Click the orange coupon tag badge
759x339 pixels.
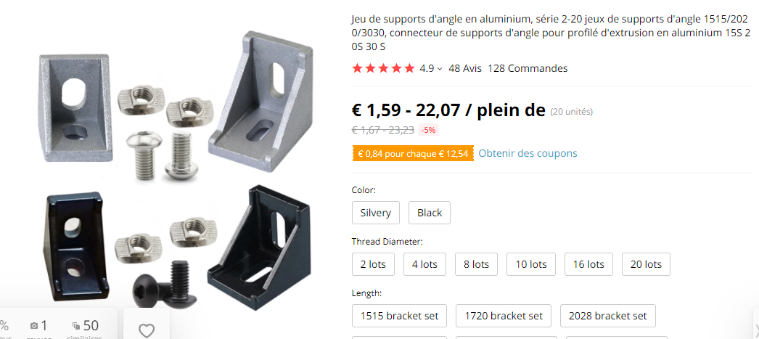pos(412,154)
